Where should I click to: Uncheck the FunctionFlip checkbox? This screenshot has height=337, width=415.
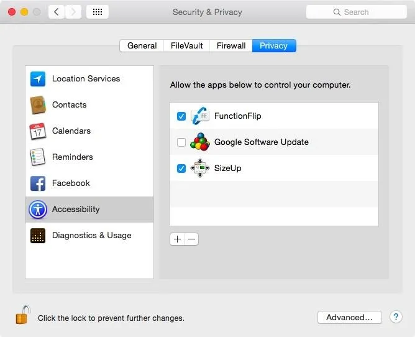point(181,116)
